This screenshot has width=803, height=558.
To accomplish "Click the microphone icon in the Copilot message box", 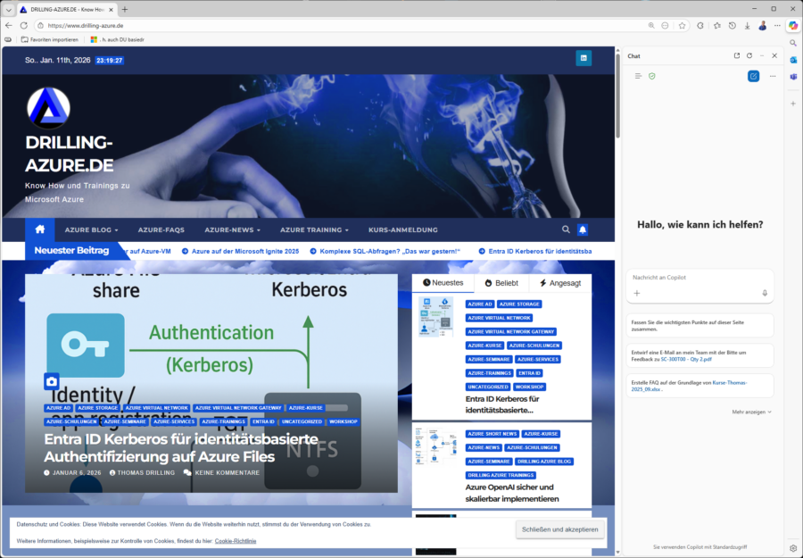I will pyautogui.click(x=765, y=293).
